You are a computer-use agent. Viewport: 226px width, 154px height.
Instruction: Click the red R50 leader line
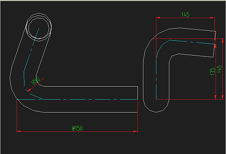tap(36, 85)
